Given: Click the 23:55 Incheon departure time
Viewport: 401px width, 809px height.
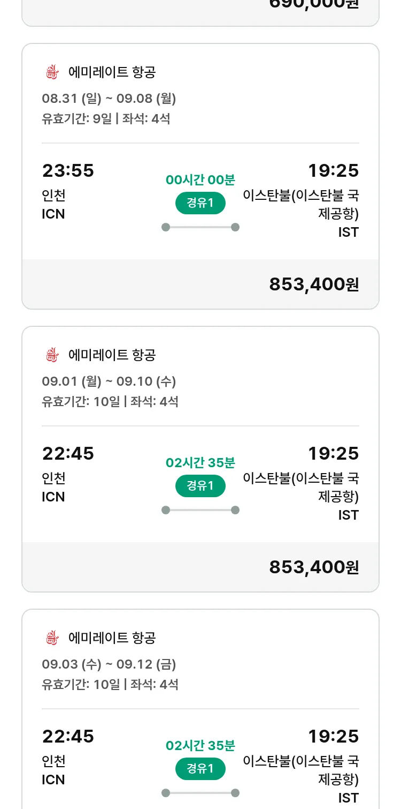Looking at the screenshot, I should click(68, 171).
